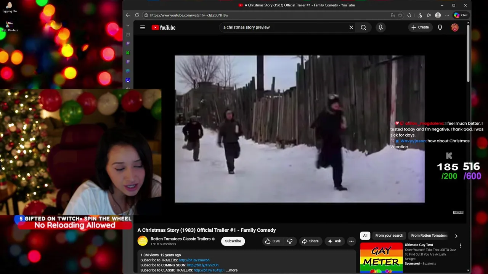Click the scrollbar up arrow
Viewport: 488px width, 274px height.
(469, 23)
